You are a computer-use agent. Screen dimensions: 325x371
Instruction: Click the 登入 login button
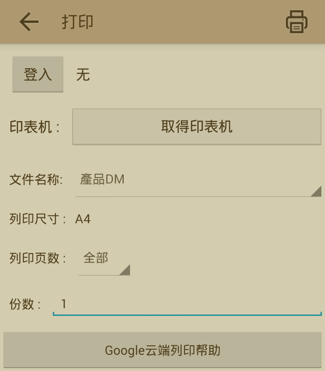[x=38, y=74]
